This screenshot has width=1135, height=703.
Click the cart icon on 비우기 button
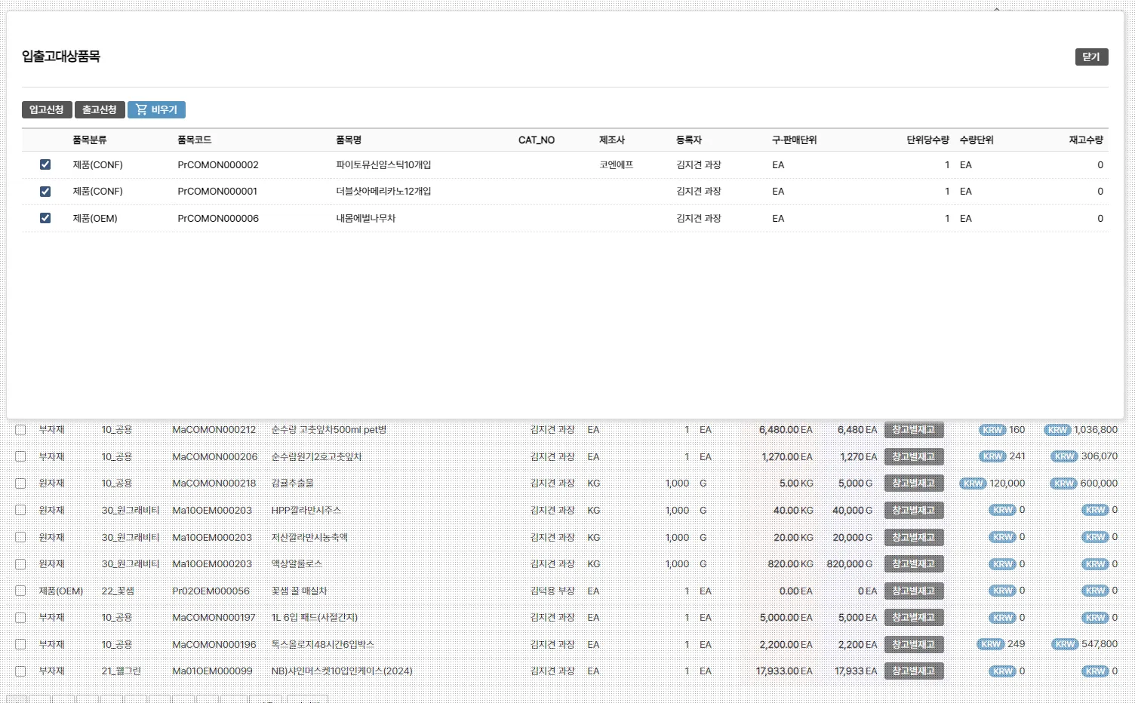point(141,110)
